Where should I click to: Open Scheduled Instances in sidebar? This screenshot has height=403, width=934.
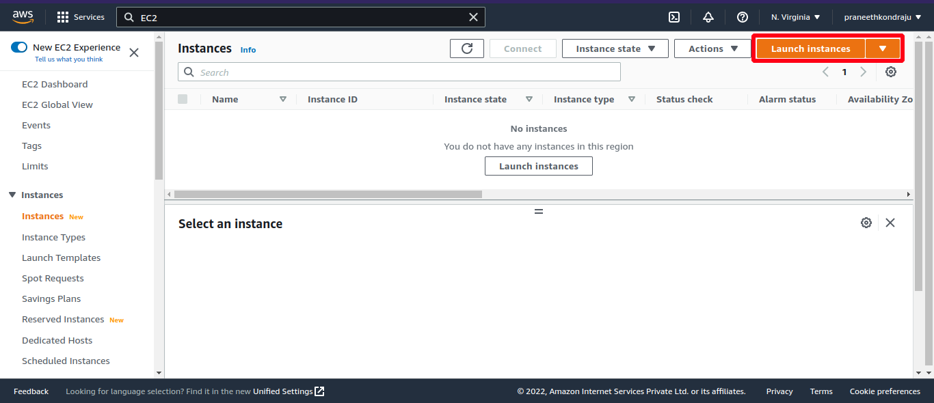(x=66, y=361)
